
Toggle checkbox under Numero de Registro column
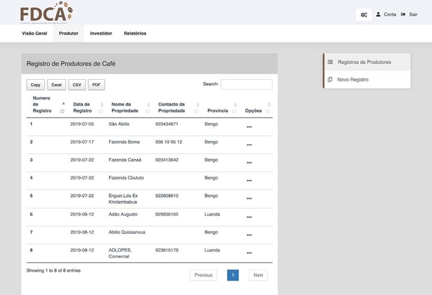pos(62,112)
